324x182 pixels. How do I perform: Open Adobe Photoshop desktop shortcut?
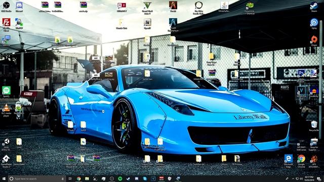click(x=301, y=76)
